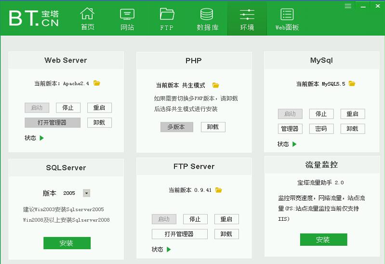Image resolution: width=385 pixels, height=264 pixels.
Task: Click the MySql 密码 button
Action: click(321, 129)
